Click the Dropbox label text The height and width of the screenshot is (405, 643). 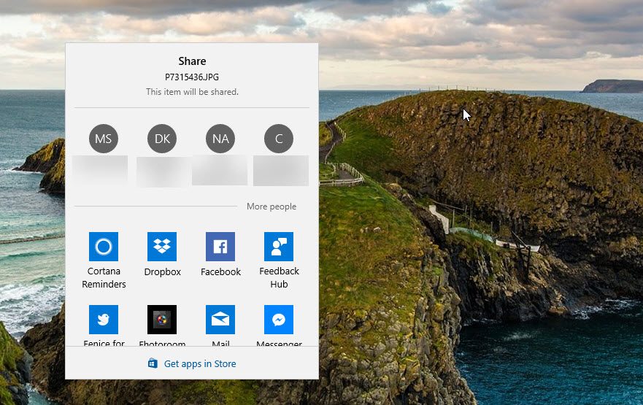point(162,271)
